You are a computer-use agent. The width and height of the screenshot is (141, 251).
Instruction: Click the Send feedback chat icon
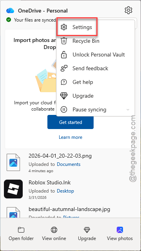pos(64,68)
